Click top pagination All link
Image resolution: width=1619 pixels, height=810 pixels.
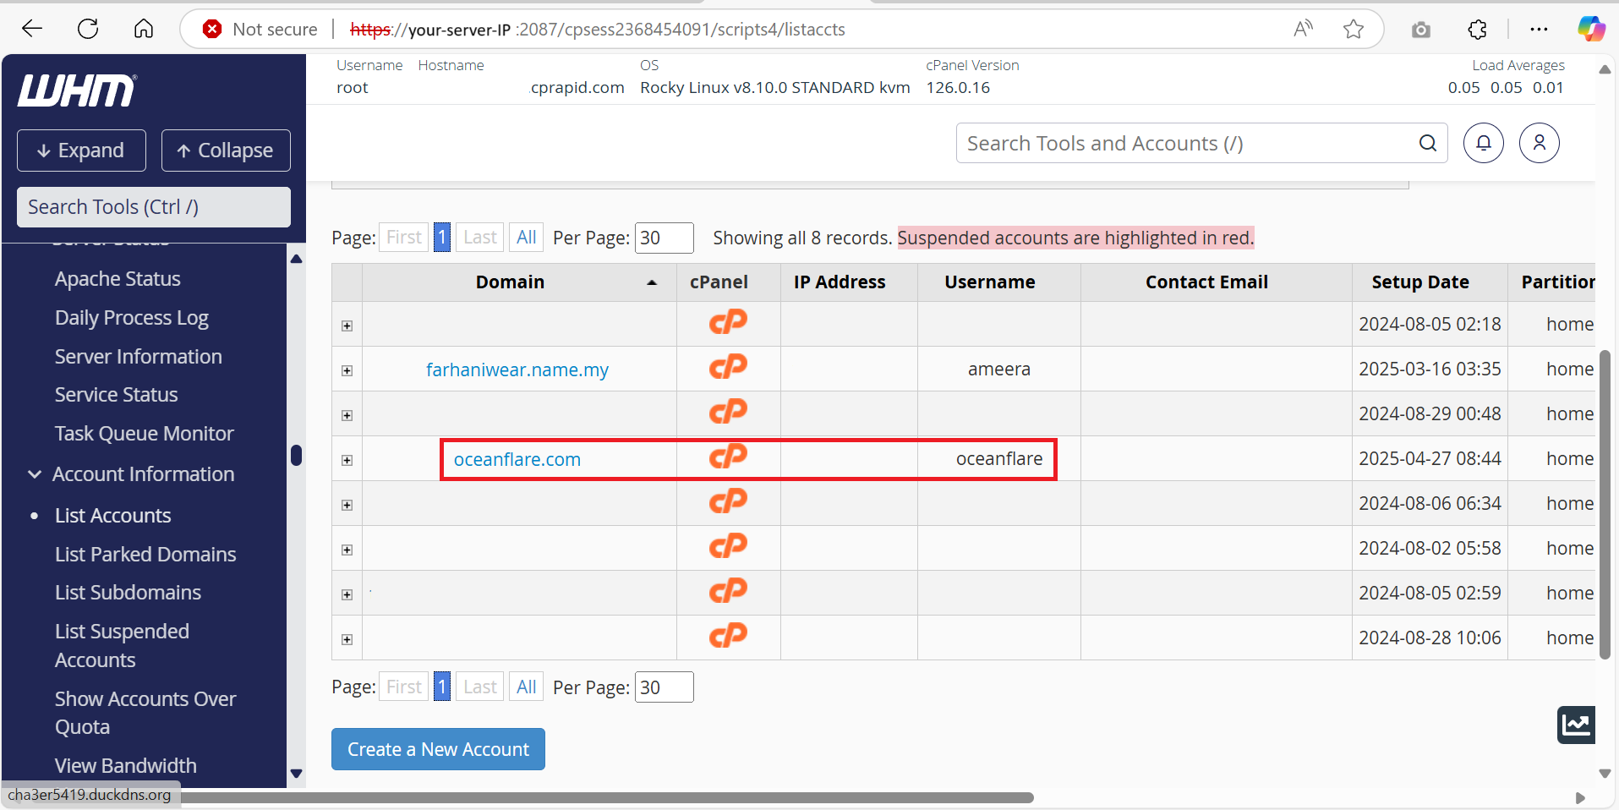[x=526, y=238]
